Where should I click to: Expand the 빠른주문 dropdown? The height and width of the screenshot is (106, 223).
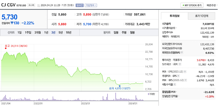(212, 5)
